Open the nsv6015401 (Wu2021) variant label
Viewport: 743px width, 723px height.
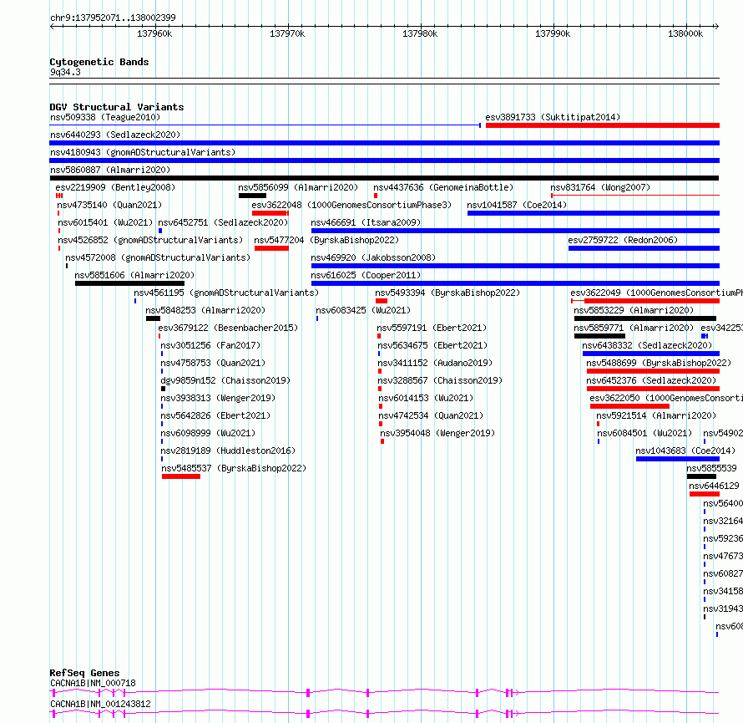click(x=105, y=222)
